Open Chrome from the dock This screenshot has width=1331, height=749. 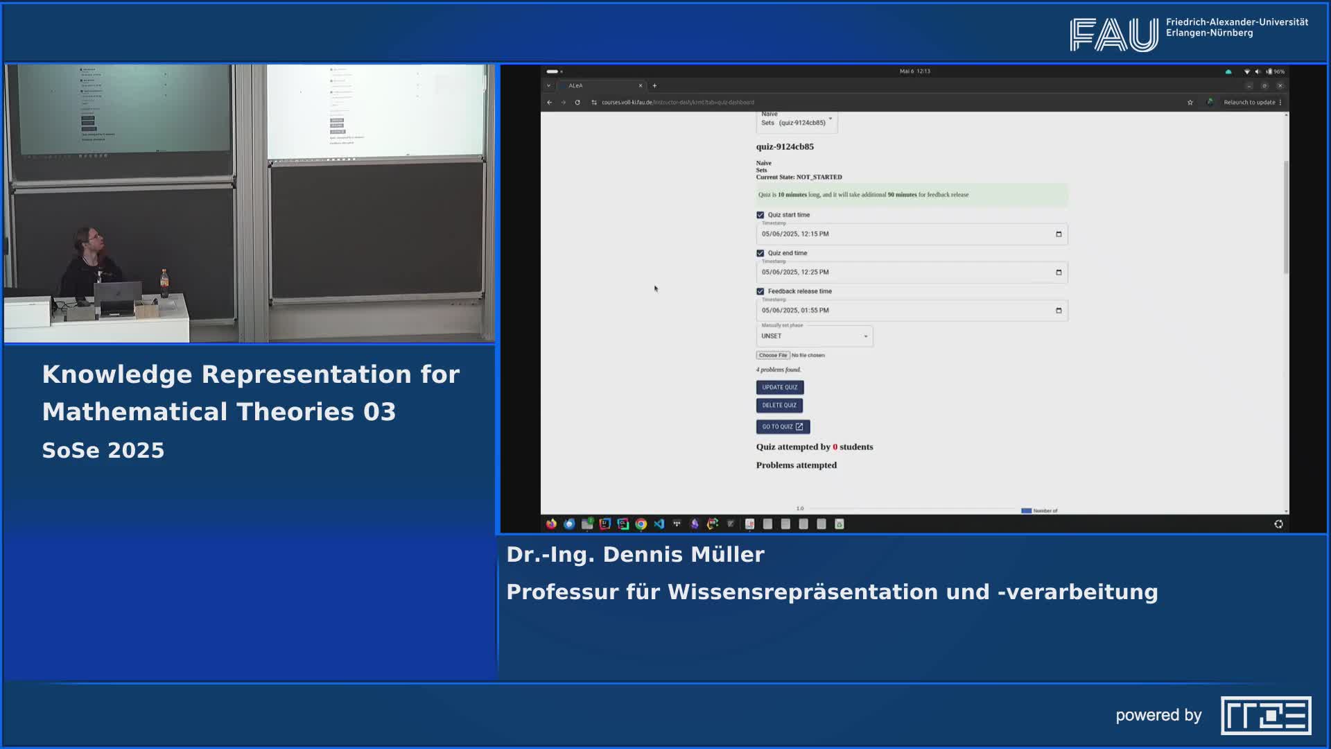641,524
